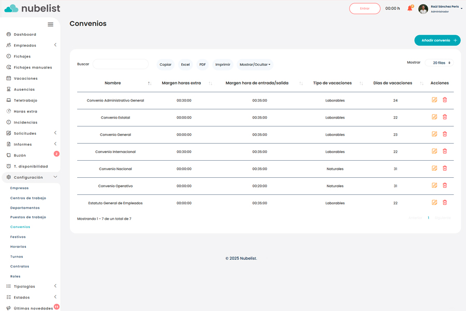Delete Convenio Estatal using trash icon
The image size is (466, 311).
tap(445, 117)
